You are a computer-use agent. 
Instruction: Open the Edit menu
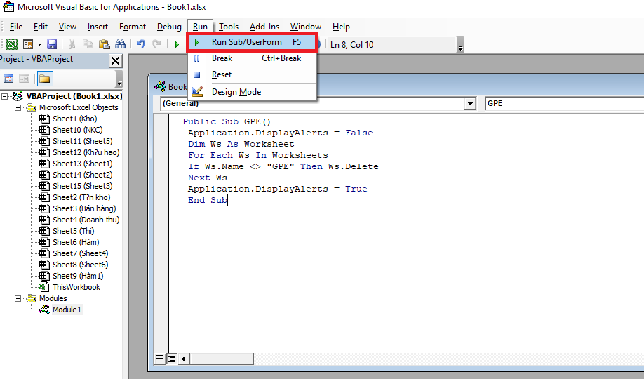click(x=41, y=27)
